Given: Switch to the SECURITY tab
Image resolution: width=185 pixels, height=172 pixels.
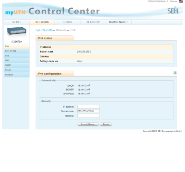Looking at the screenshot, I should point(93,22).
